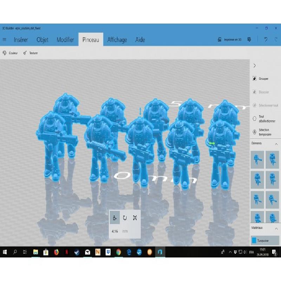Select the rotate tool in floating toolbar
This screenshot has height=281, width=281.
pos(125,218)
